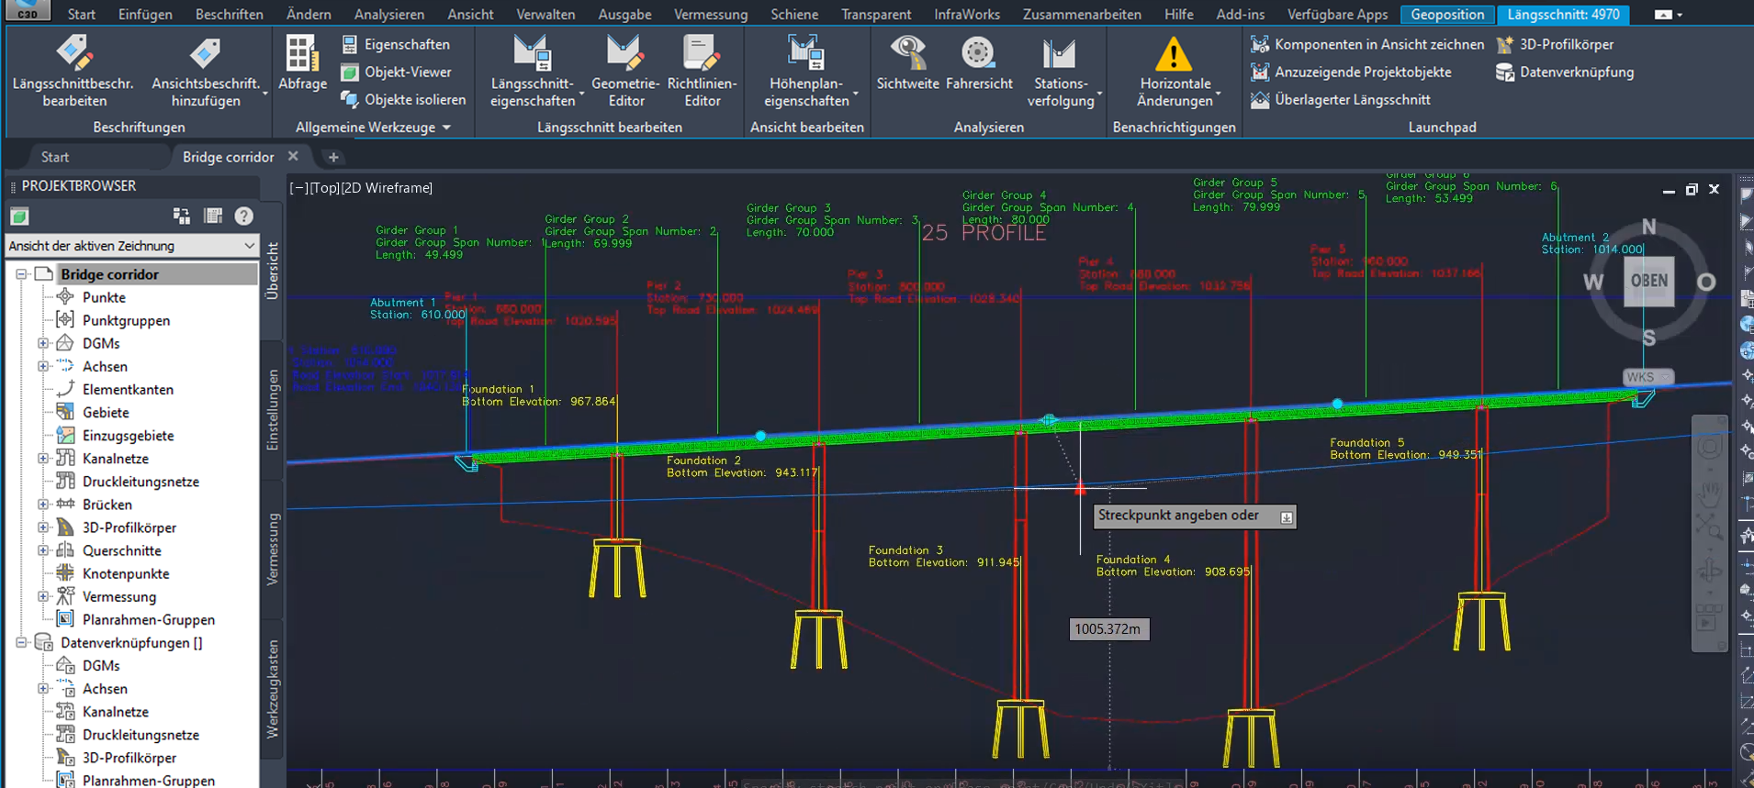Open the Abfrage tool
This screenshot has height=788, width=1754.
point(302,64)
